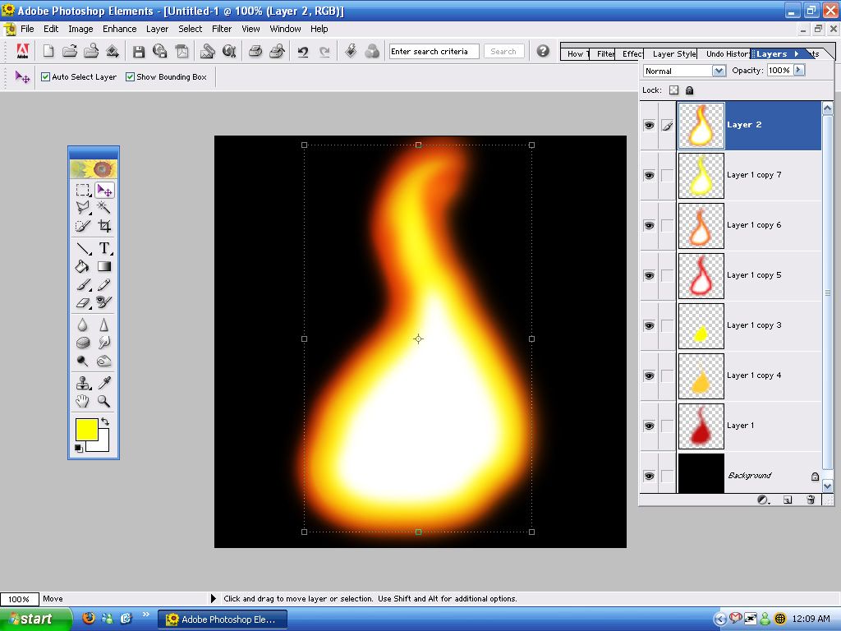Open the Layers palette flyout menu arrow
The image size is (841, 631).
(796, 54)
